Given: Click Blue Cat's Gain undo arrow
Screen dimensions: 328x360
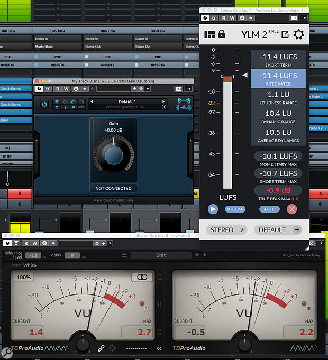Looking at the screenshot, I should [x=74, y=101].
